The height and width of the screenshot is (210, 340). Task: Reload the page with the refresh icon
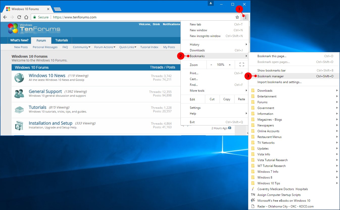click(x=19, y=17)
